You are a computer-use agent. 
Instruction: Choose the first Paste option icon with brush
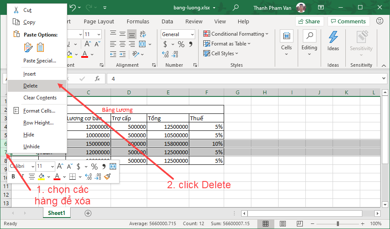pyautogui.click(x=28, y=48)
